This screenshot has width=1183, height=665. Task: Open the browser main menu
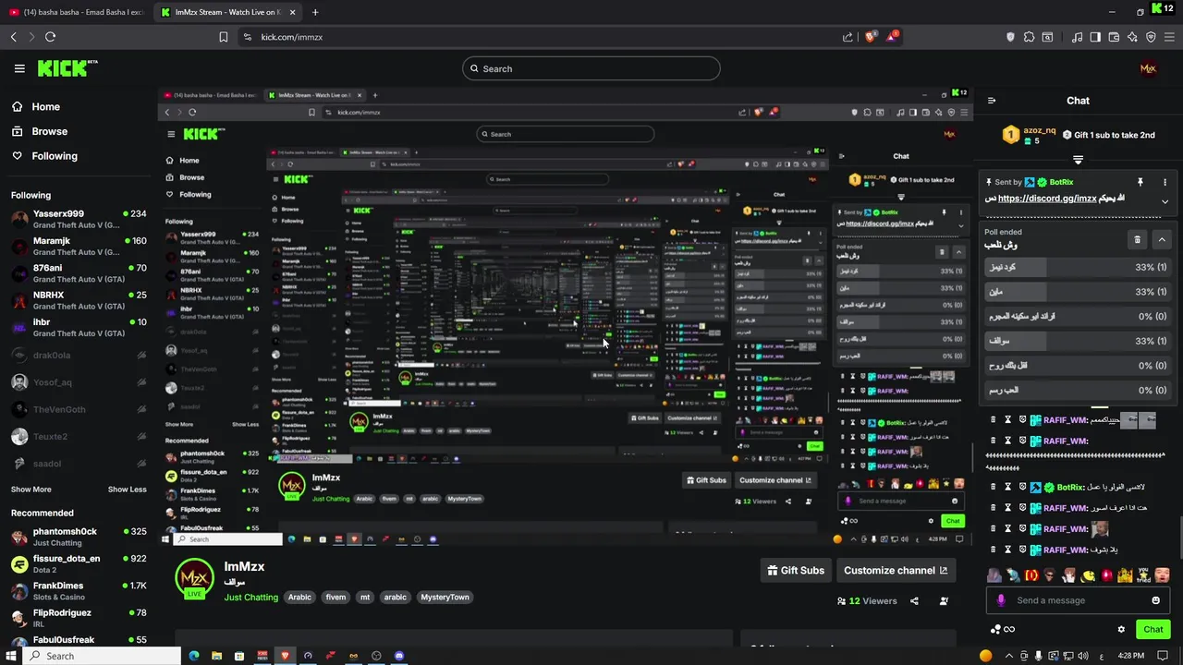(x=1169, y=37)
